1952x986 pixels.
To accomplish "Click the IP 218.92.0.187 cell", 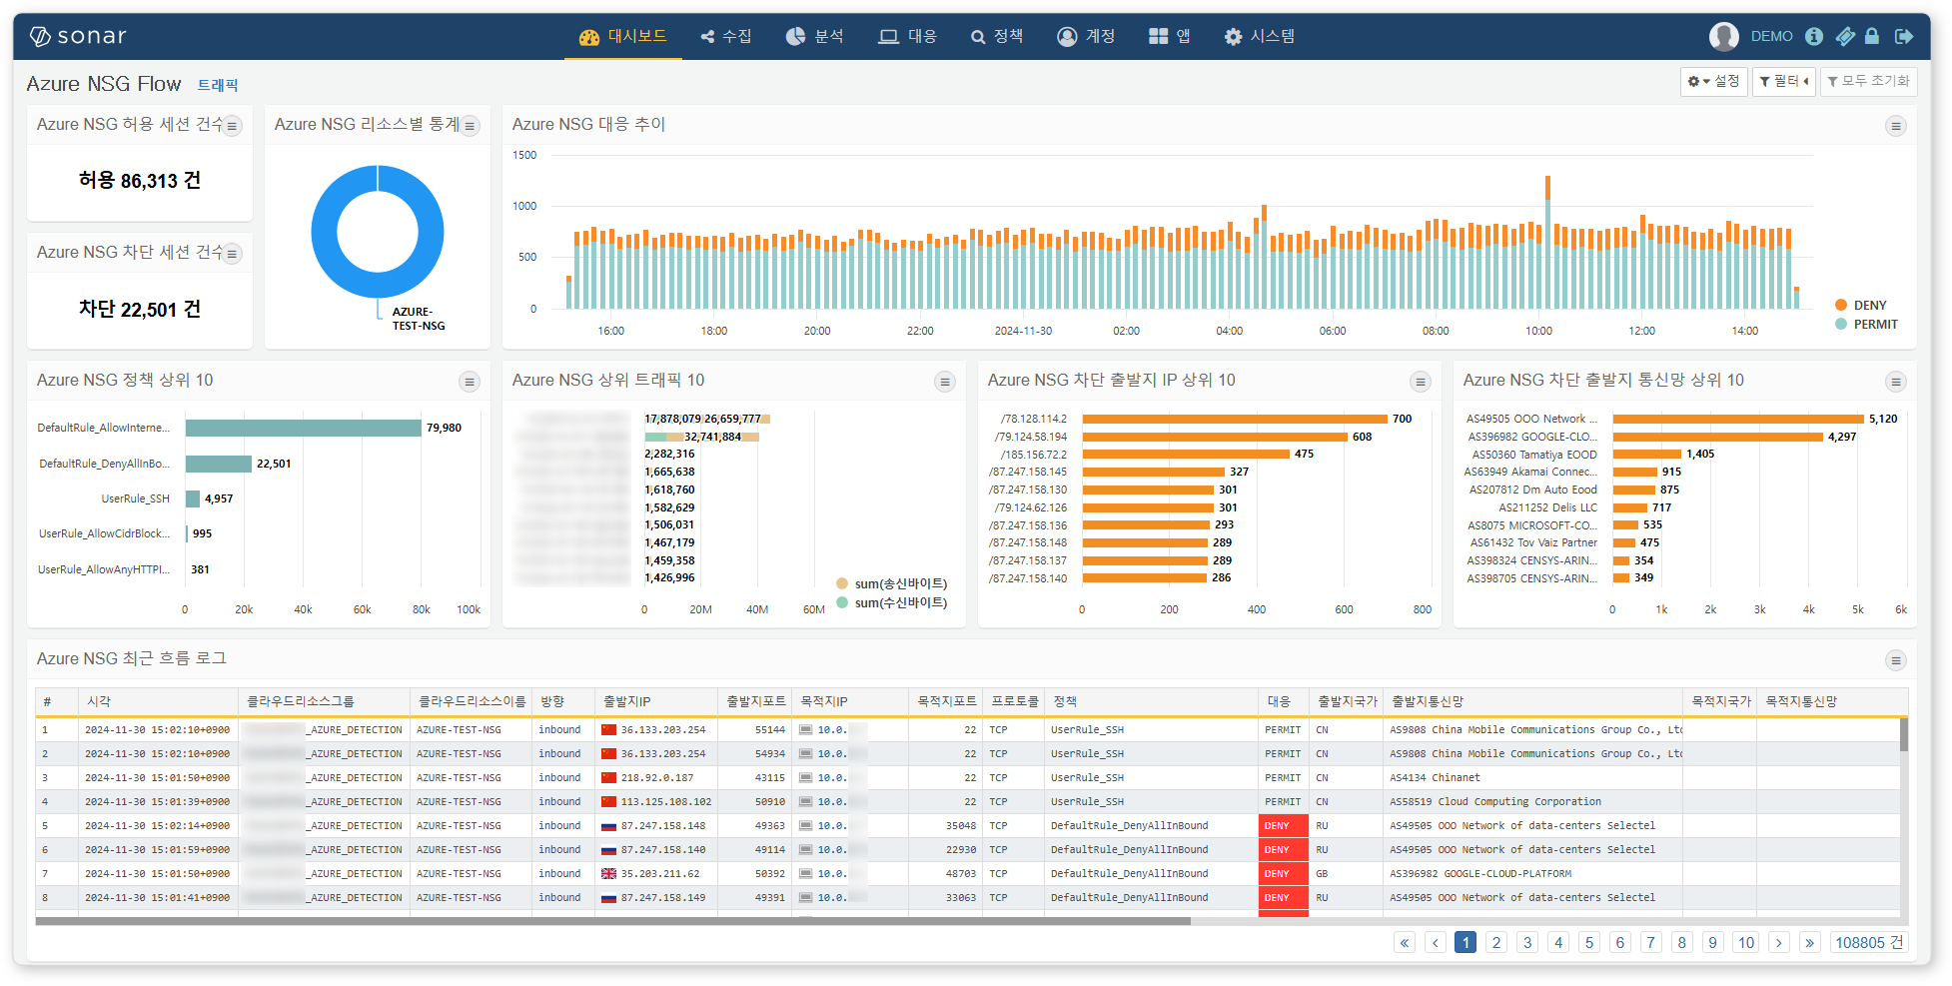I will click(656, 778).
